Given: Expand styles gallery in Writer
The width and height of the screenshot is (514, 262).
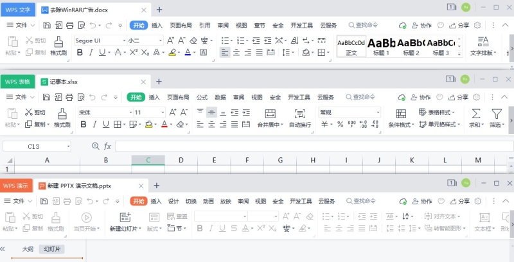Looking at the screenshot, I should tap(459, 54).
